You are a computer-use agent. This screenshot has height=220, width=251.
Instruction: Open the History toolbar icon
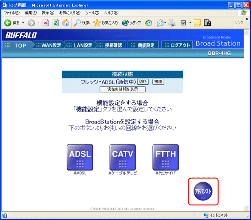pyautogui.click(x=149, y=23)
